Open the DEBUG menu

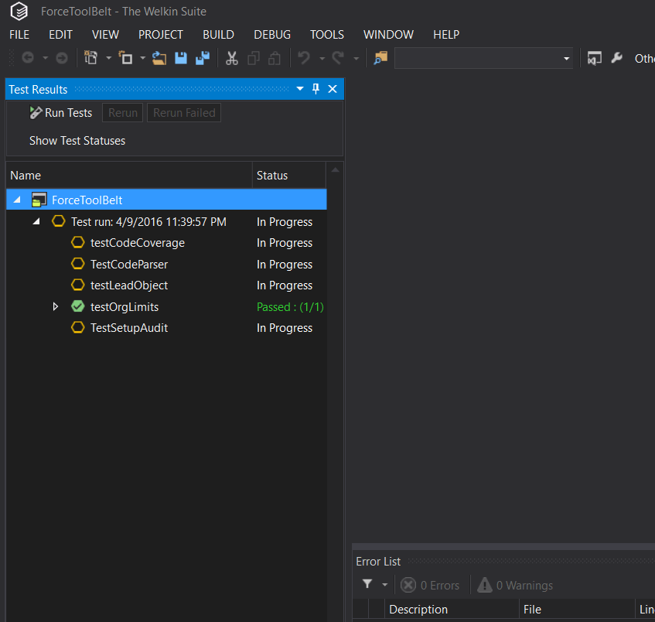(x=272, y=35)
